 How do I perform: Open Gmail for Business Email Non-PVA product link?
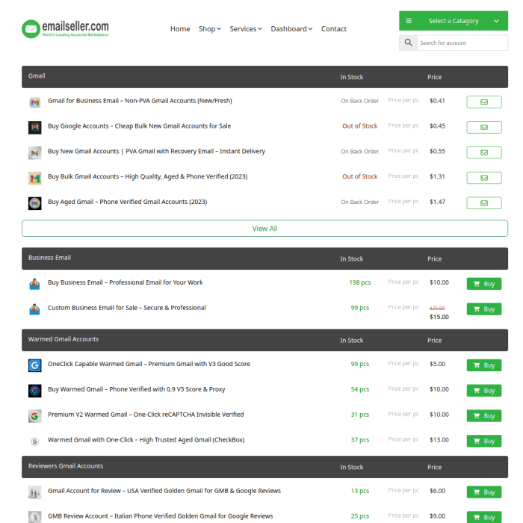(140, 101)
